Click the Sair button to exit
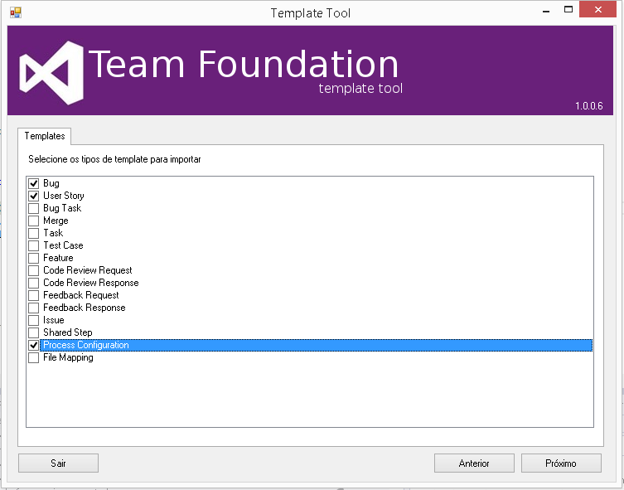 click(x=58, y=463)
